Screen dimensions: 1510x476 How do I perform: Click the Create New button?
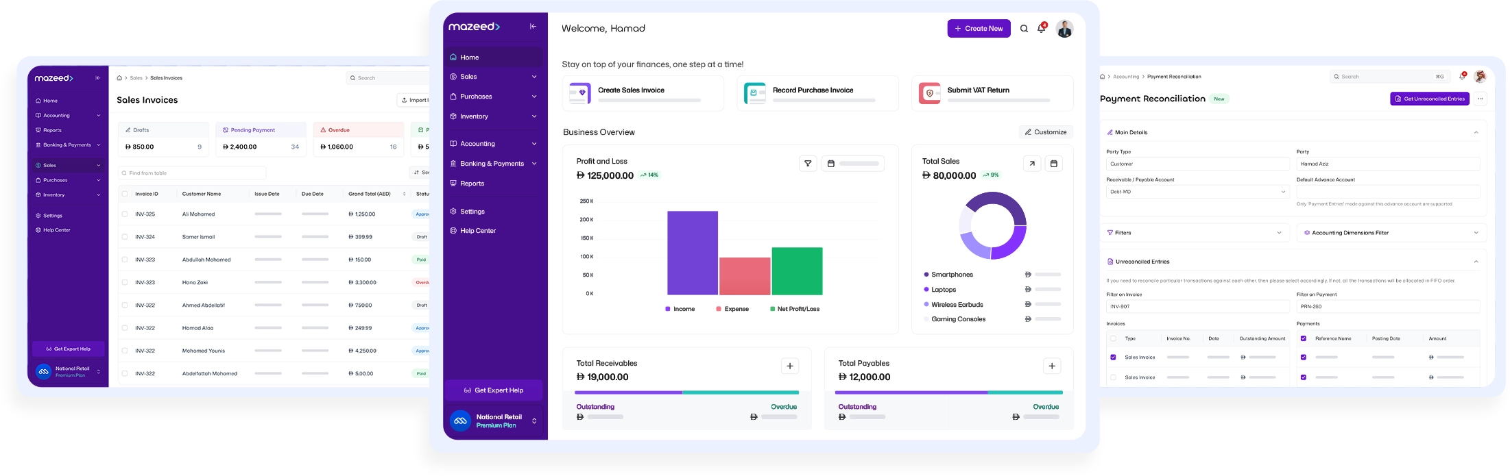[x=979, y=29]
